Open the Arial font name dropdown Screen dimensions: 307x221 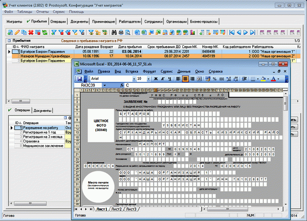(x=134, y=79)
